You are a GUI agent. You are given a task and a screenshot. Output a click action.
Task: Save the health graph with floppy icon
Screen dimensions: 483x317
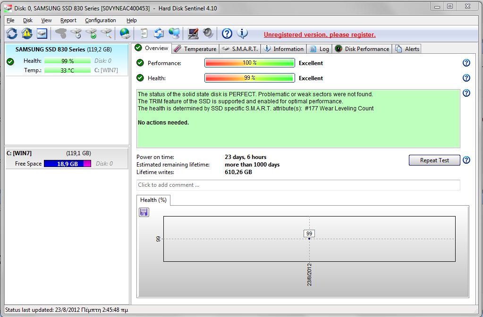[144, 212]
